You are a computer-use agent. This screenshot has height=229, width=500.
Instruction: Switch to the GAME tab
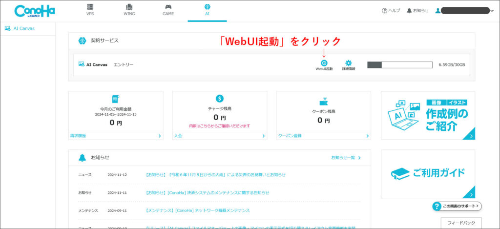[x=168, y=10]
